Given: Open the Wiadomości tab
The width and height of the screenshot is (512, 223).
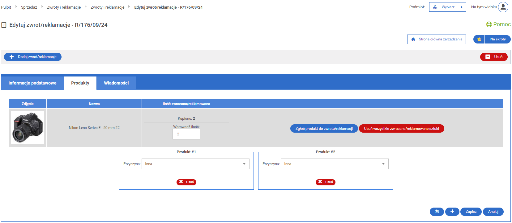Looking at the screenshot, I should point(116,83).
